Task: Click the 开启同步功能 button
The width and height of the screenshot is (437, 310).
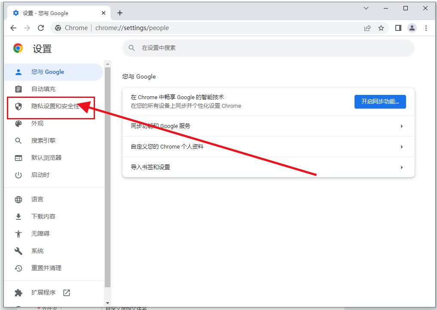Action: click(x=380, y=102)
